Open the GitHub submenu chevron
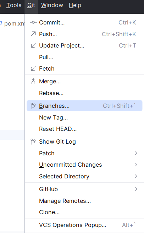The width and height of the screenshot is (144, 233). 136,189
